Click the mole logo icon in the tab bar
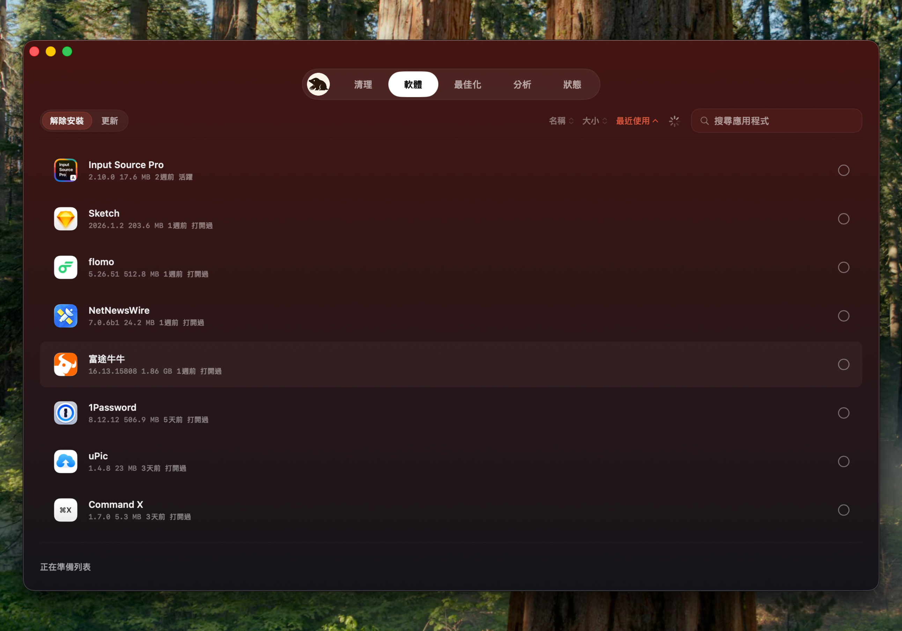This screenshot has height=631, width=902. click(318, 84)
